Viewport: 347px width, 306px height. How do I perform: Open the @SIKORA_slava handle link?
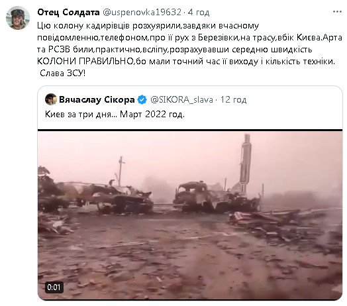[x=181, y=99]
